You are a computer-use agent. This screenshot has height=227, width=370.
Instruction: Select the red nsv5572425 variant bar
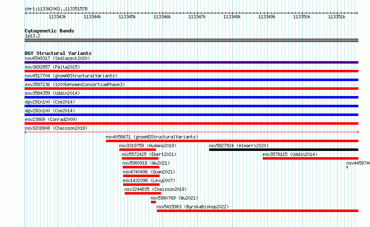point(140,158)
